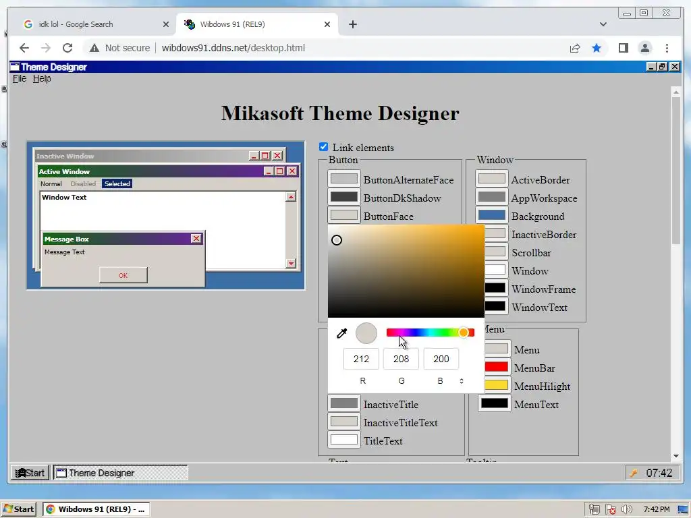
Task: Open the Chrome profile avatar
Action: tap(644, 48)
